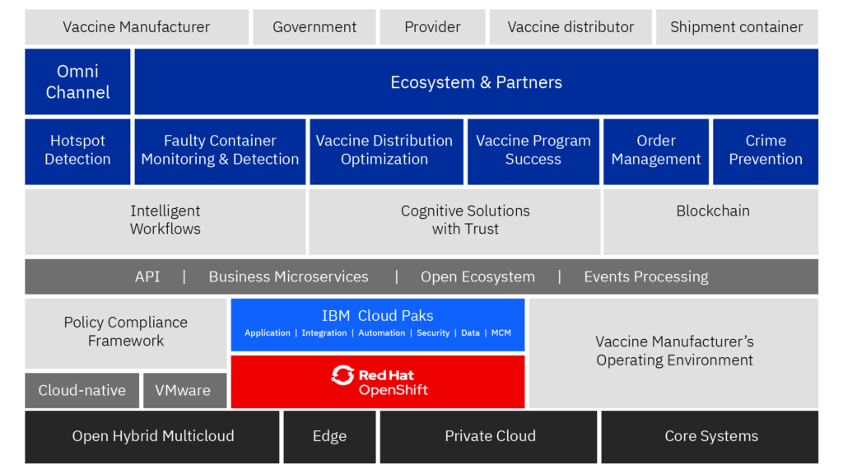843x474 pixels.
Task: Switch to the Government tab
Action: [x=314, y=26]
